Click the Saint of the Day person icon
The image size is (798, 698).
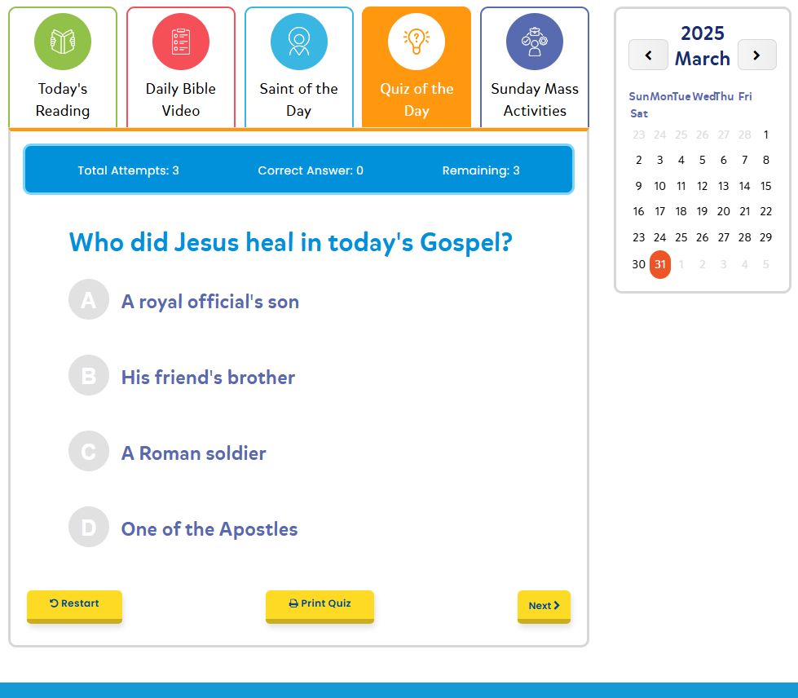(298, 42)
